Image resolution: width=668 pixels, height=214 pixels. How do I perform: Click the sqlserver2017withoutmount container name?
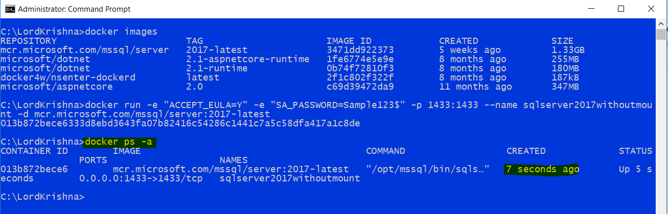290,178
